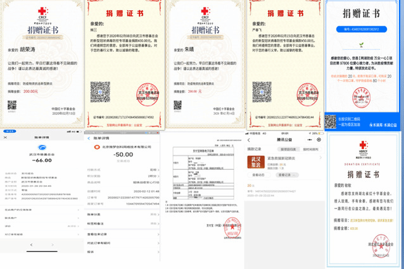The width and height of the screenshot is (404, 269).
Task: Close the 账单详情 page with X icon
Action: tap(6, 137)
